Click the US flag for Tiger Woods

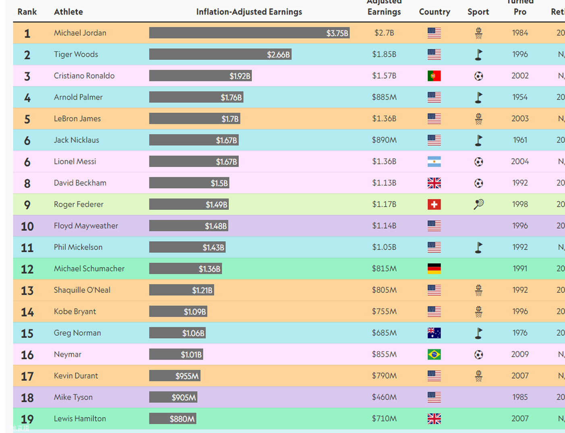click(434, 54)
